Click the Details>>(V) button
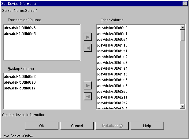The image size is (189, 139). [x=112, y=126]
